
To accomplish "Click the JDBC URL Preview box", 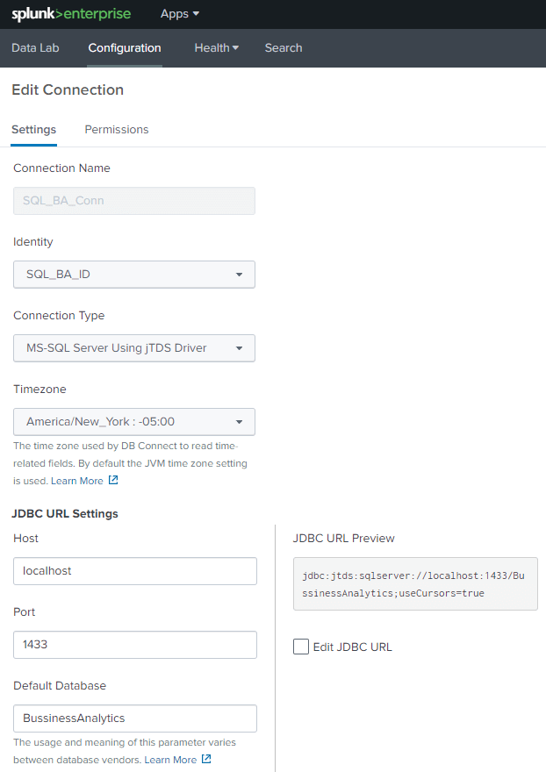I will [414, 584].
